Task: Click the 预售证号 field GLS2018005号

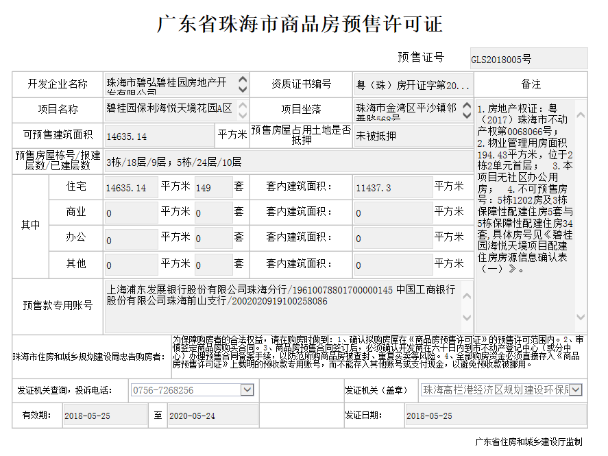Action: point(528,59)
